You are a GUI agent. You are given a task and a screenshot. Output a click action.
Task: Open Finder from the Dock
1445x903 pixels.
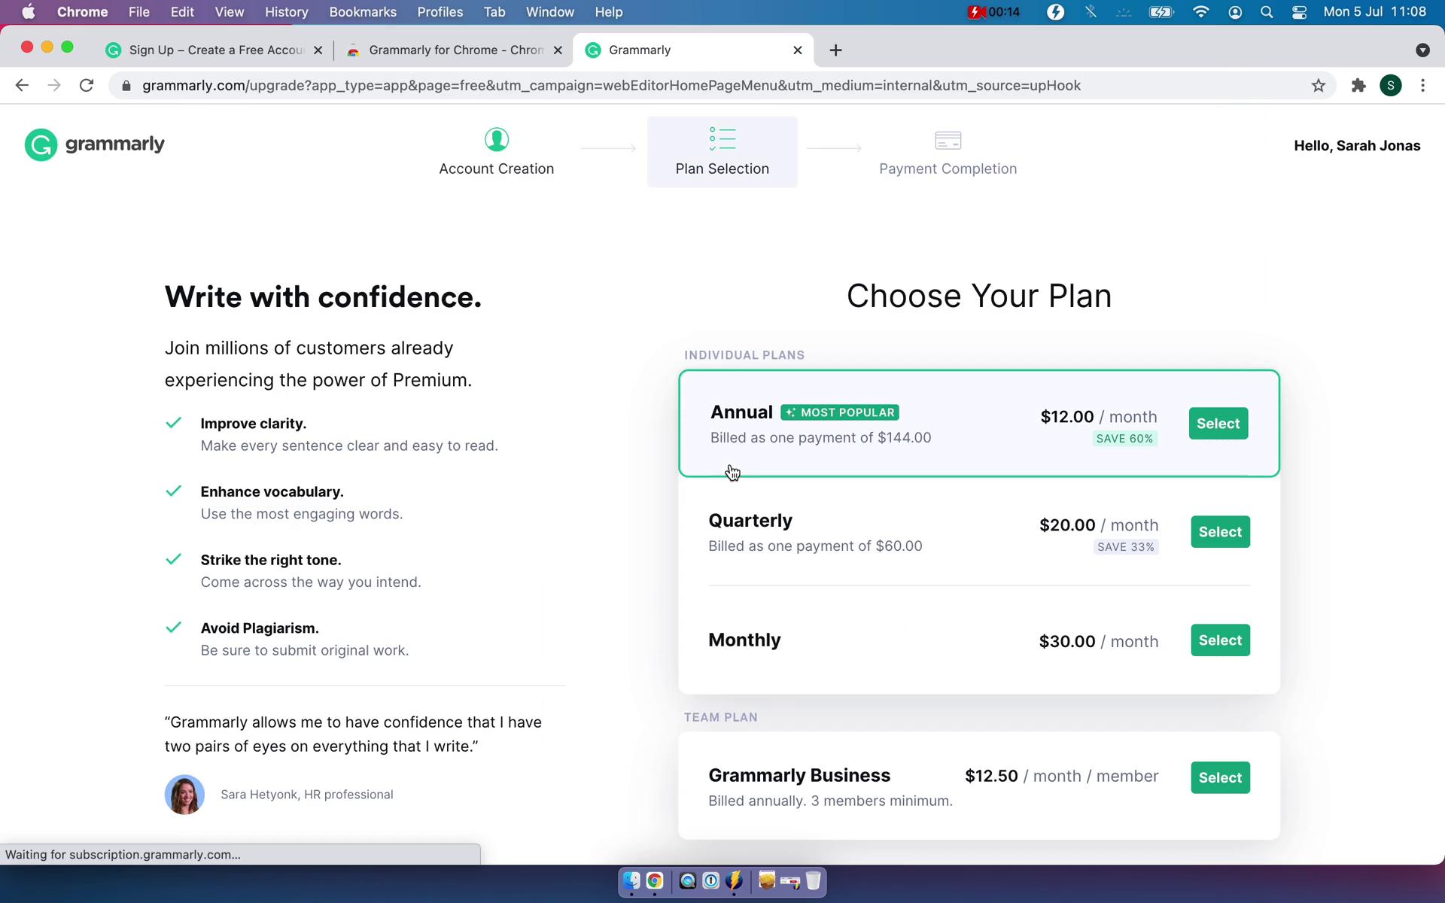click(631, 880)
